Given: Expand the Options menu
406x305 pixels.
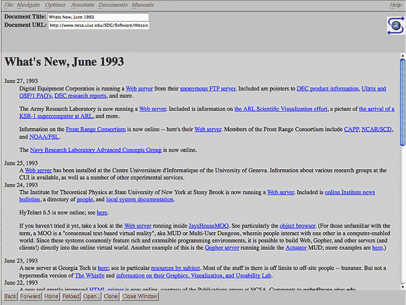Looking at the screenshot, I should [x=55, y=5].
